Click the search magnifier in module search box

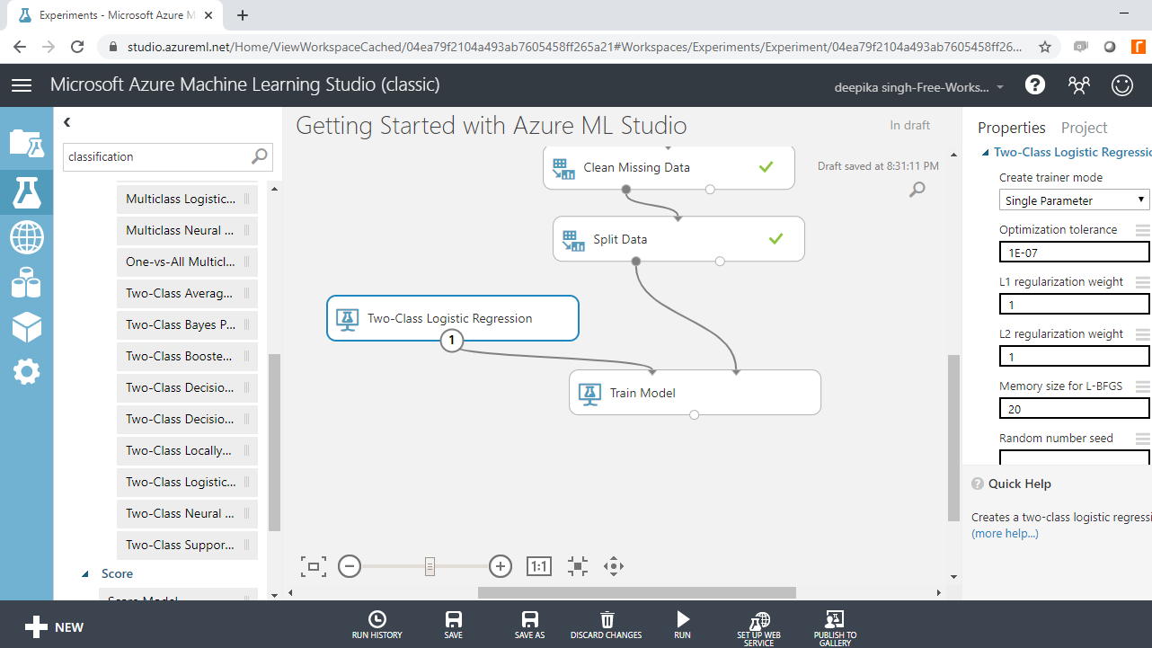click(259, 156)
